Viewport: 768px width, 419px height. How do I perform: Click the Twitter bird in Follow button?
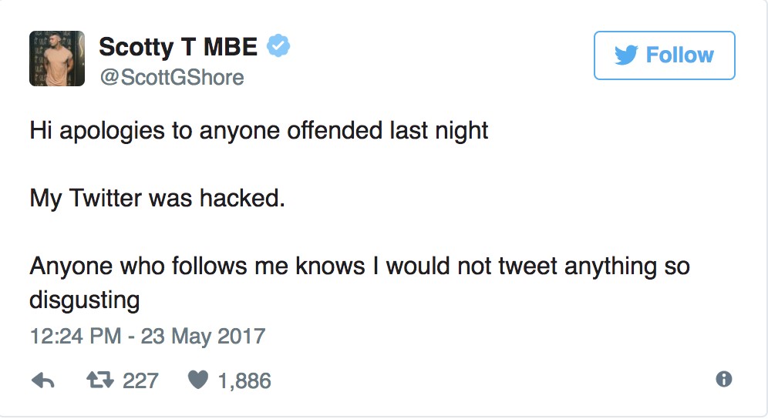point(627,55)
